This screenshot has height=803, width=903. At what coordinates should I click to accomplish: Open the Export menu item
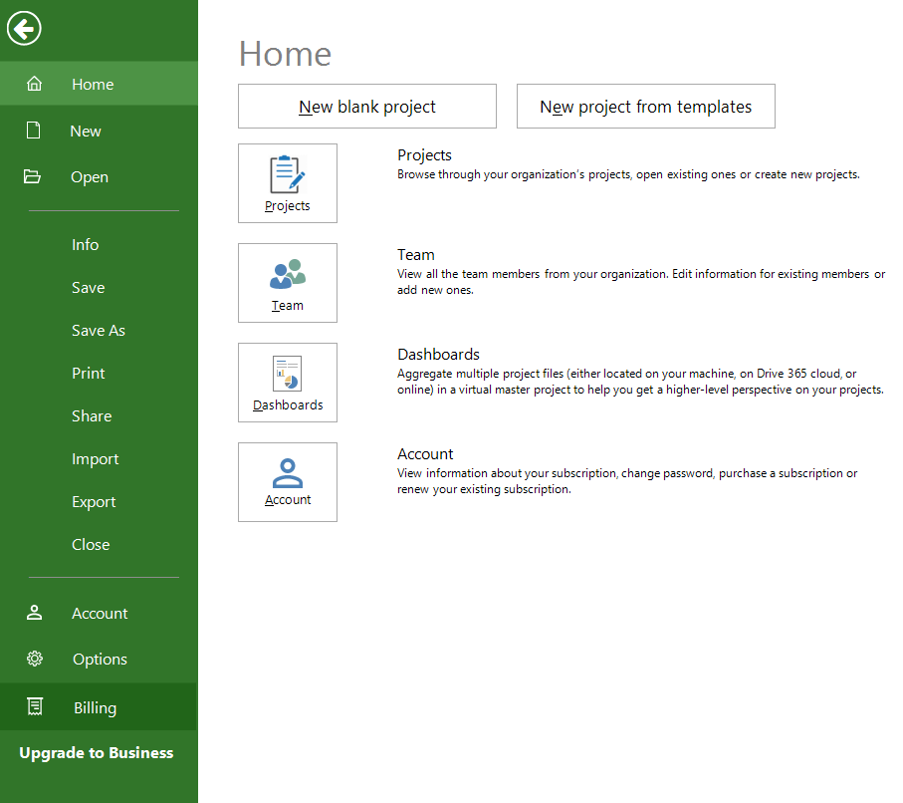coord(94,501)
